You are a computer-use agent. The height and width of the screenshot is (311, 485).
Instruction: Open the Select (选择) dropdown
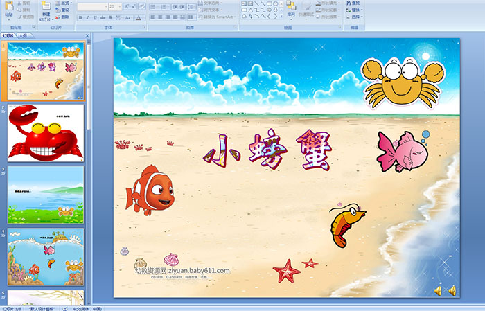(355, 17)
